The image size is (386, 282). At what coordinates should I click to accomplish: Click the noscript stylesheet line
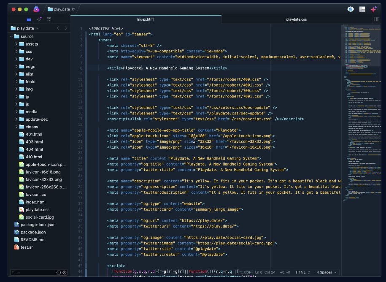(205, 119)
